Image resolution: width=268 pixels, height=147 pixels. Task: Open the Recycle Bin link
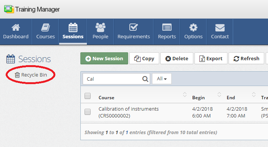pos(31,75)
